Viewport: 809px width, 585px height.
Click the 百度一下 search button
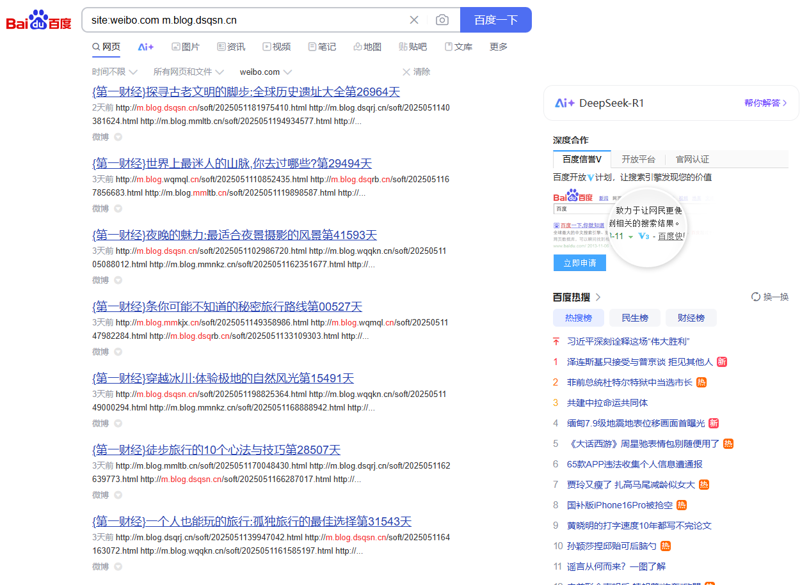(x=496, y=20)
